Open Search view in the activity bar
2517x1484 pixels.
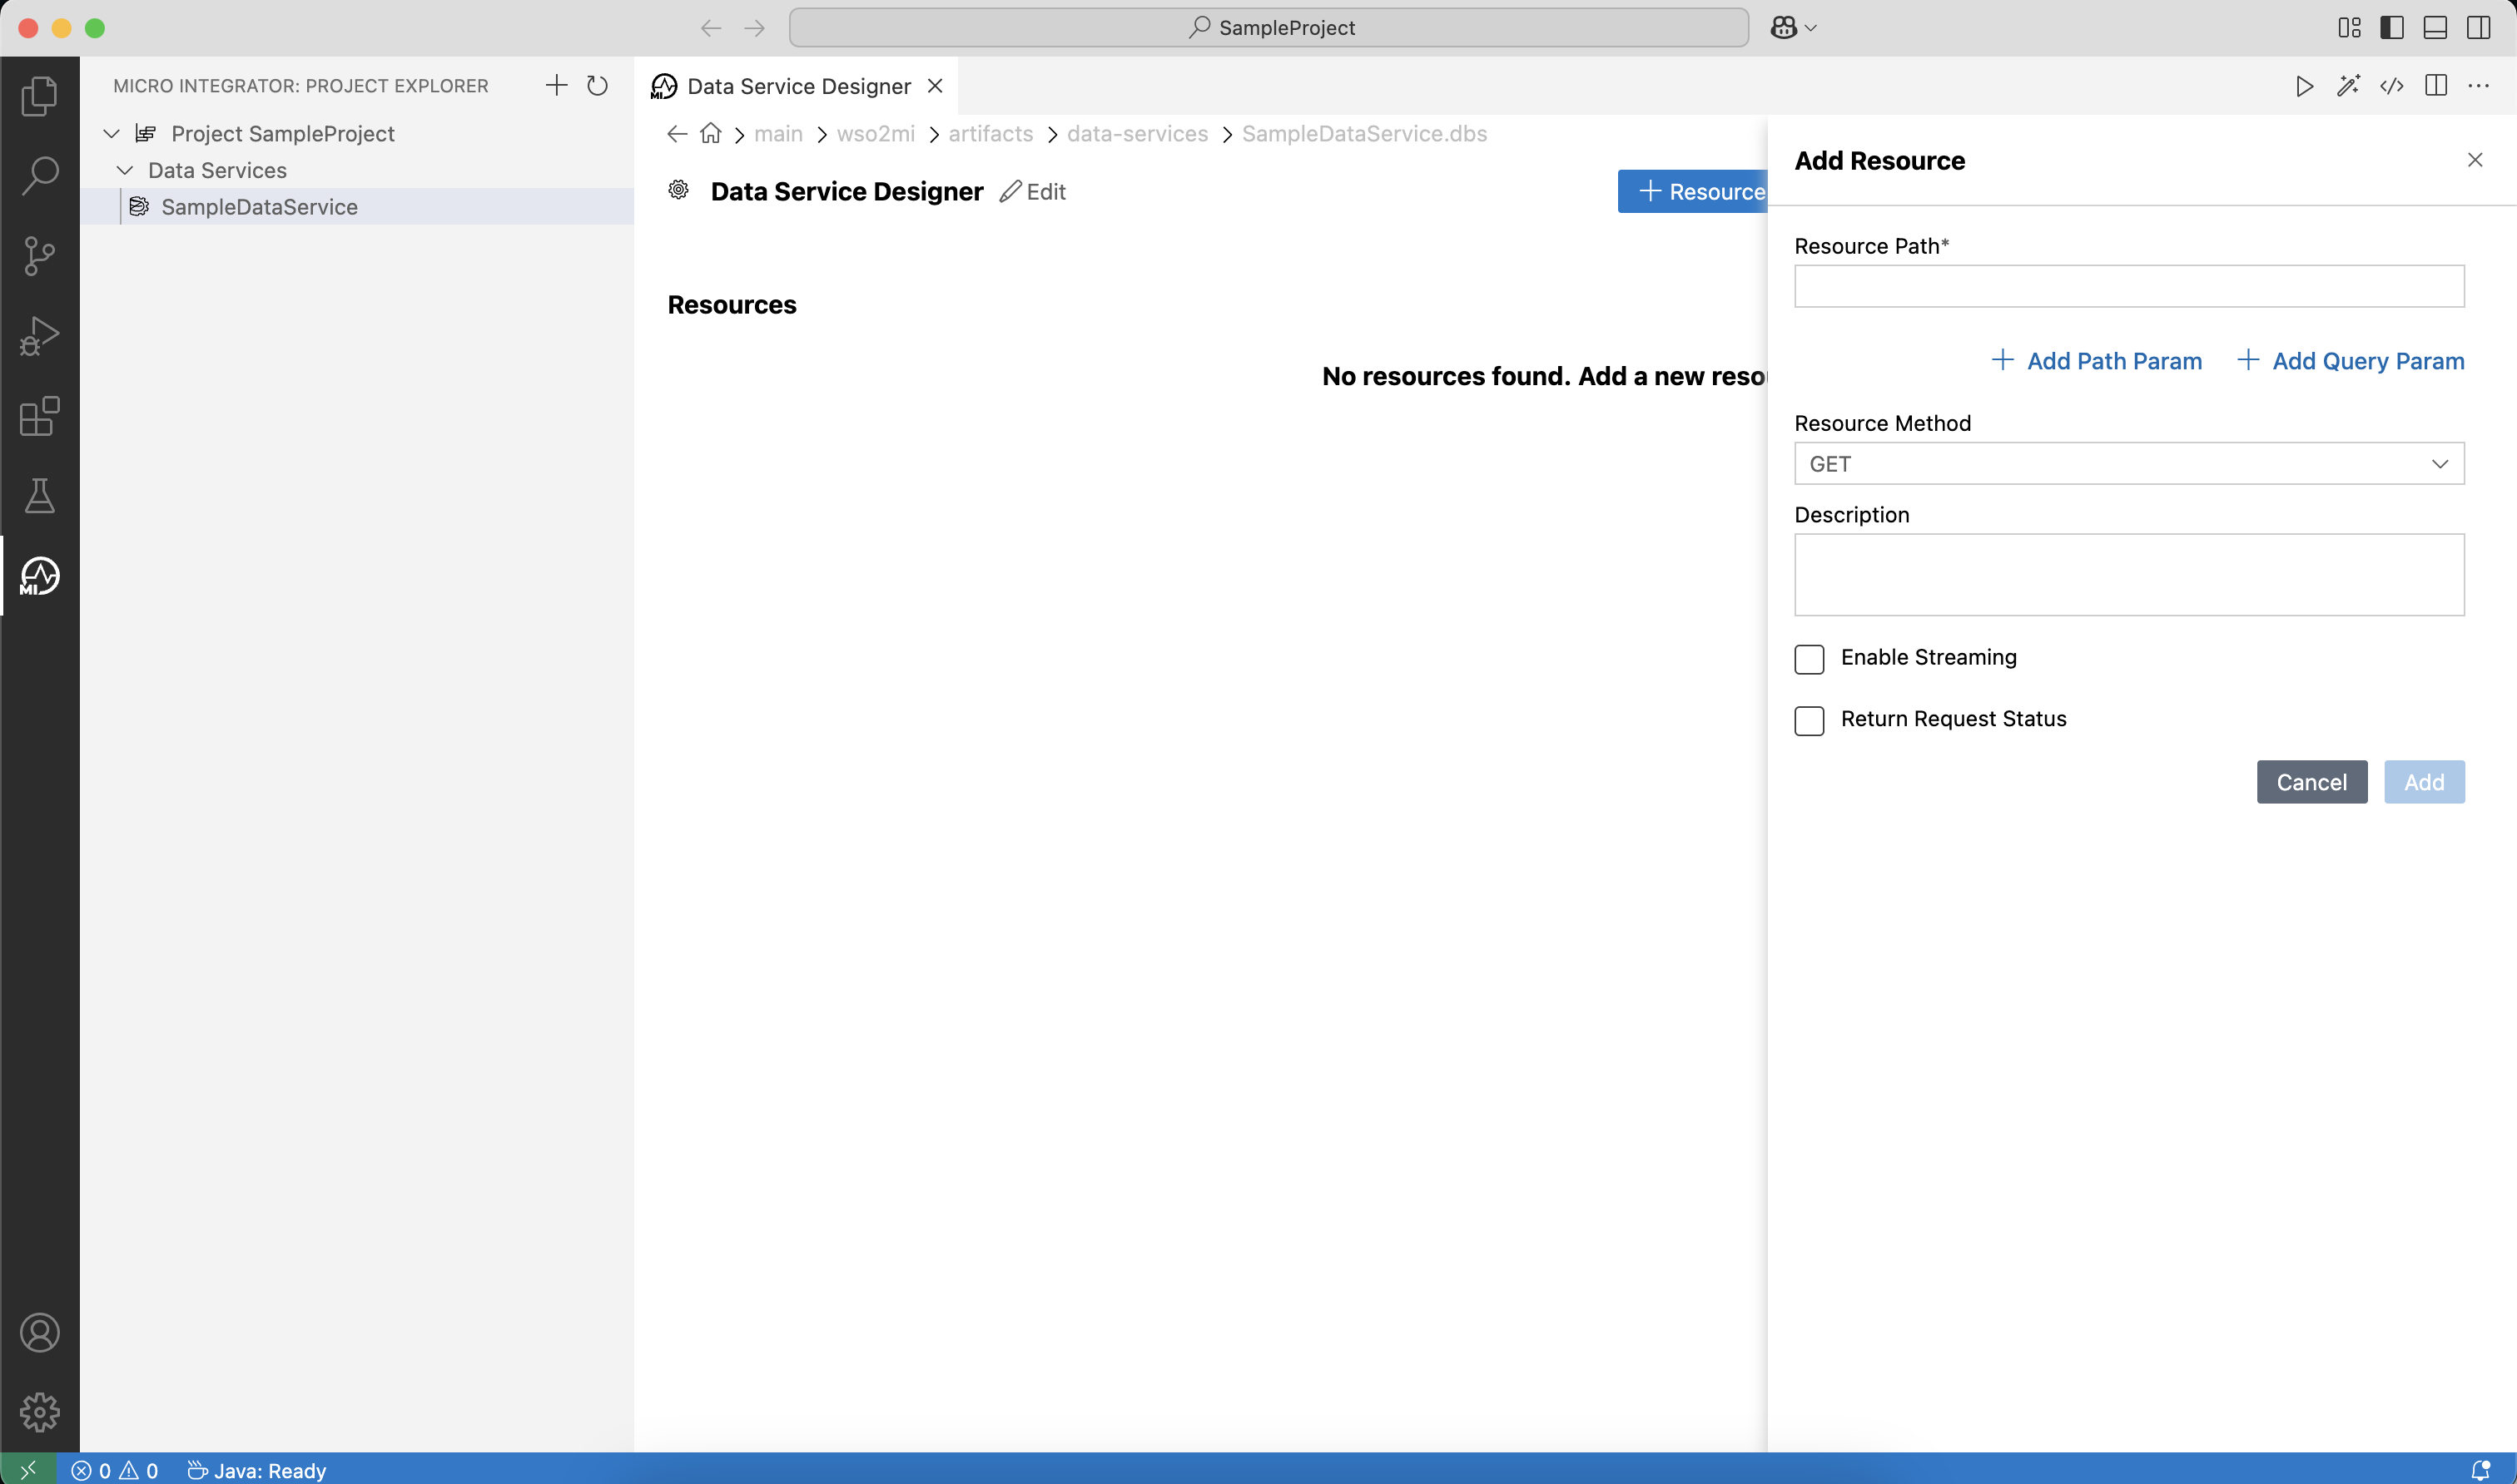click(x=39, y=175)
